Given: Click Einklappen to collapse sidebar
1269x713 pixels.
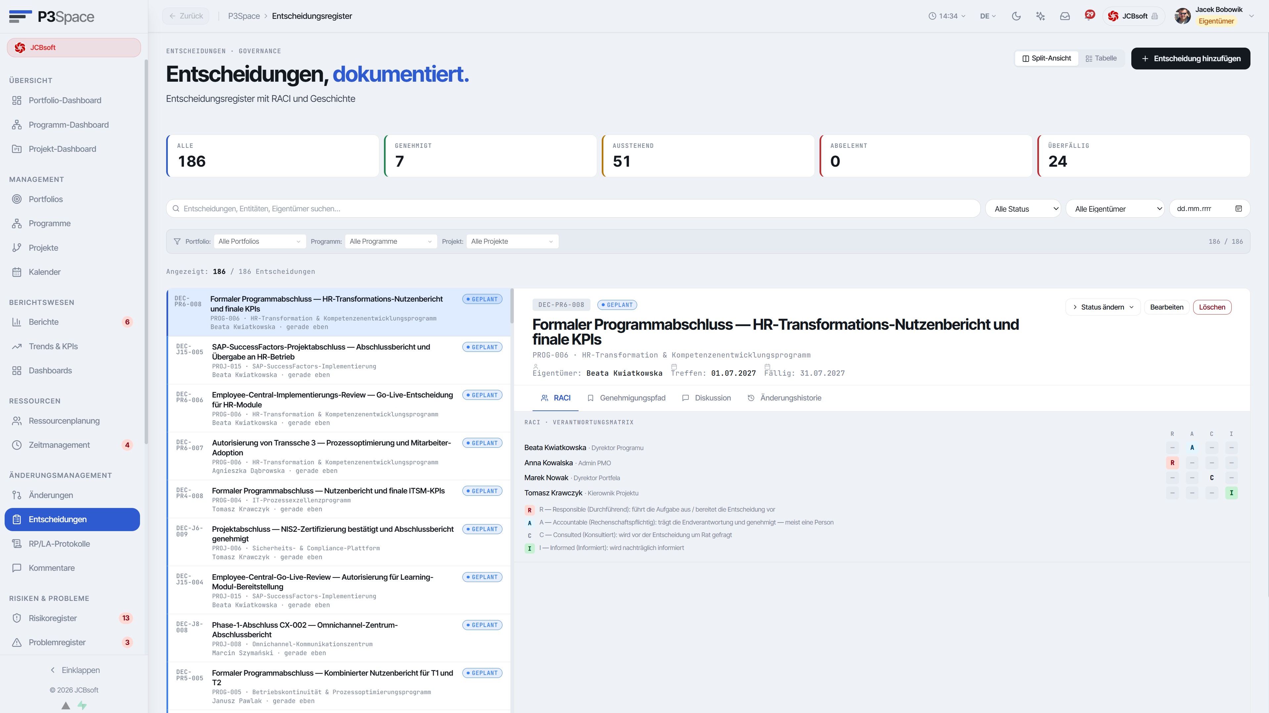Looking at the screenshot, I should tap(75, 670).
